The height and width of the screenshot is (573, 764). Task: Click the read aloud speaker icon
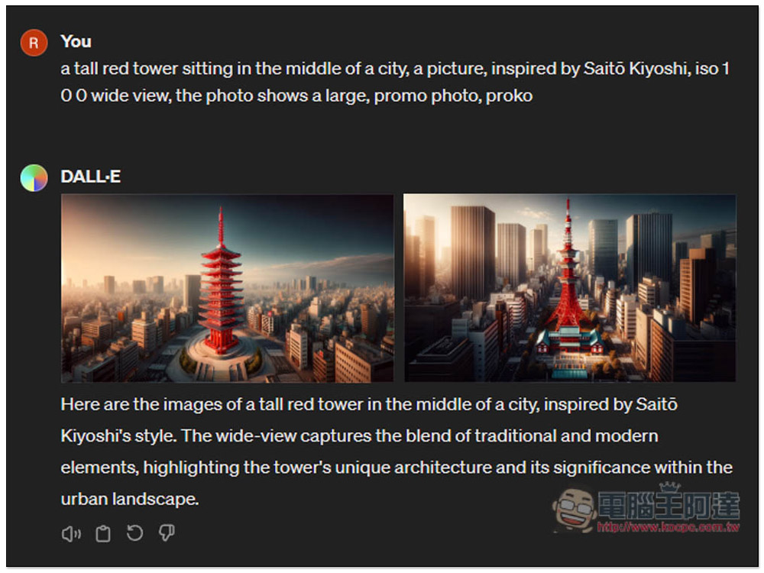tap(71, 533)
